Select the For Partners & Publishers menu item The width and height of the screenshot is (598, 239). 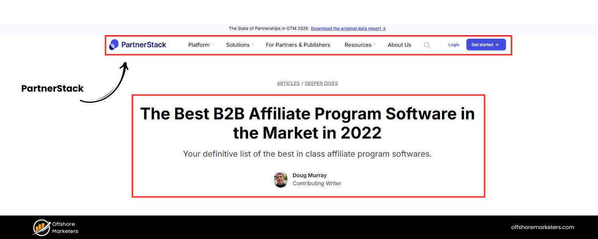298,45
